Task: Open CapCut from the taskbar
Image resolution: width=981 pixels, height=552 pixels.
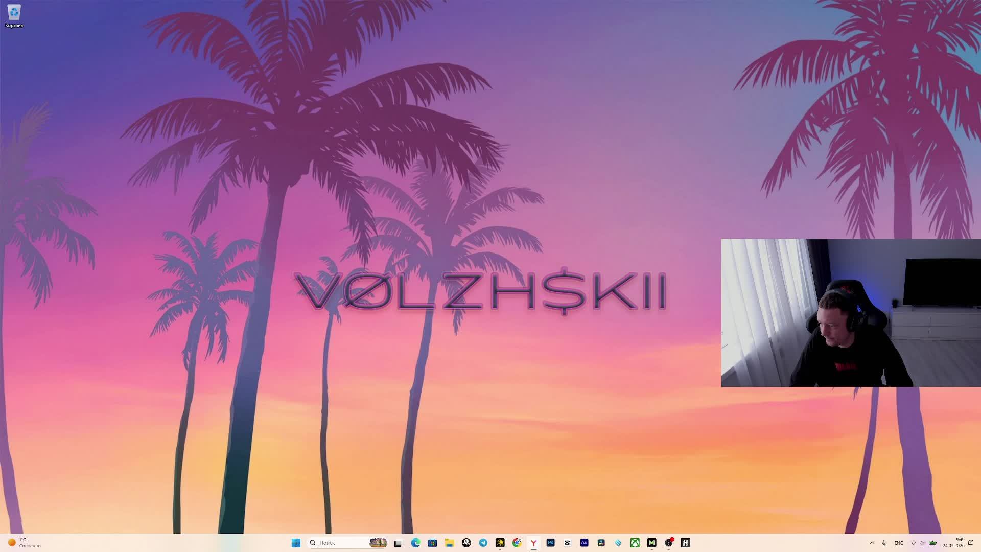Action: point(567,543)
